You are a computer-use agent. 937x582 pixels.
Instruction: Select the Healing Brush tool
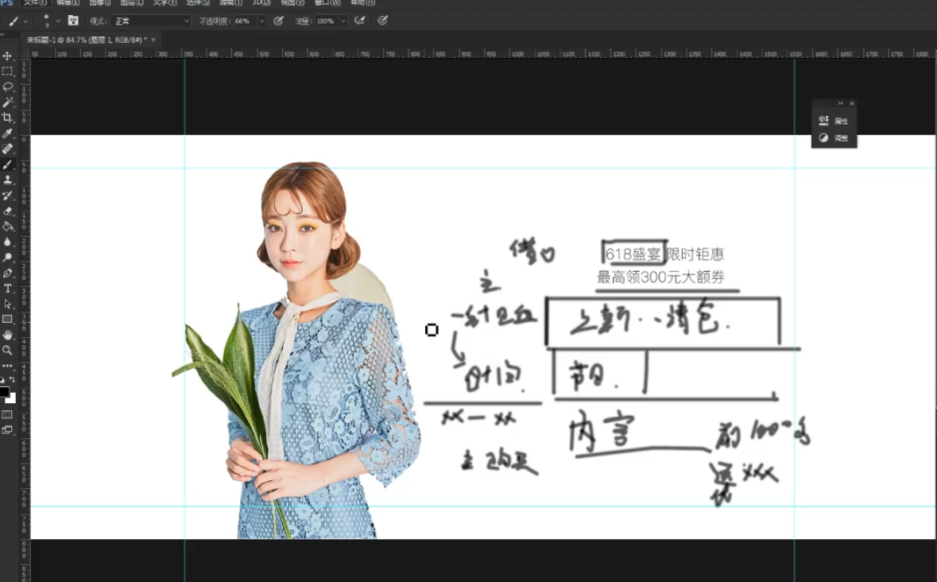8,149
